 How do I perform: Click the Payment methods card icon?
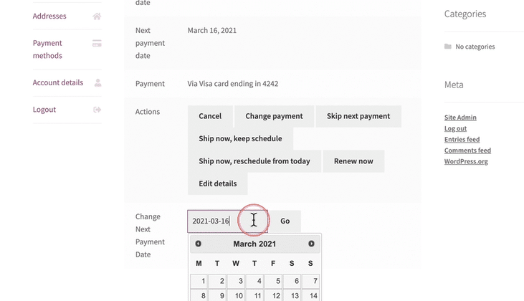point(97,44)
